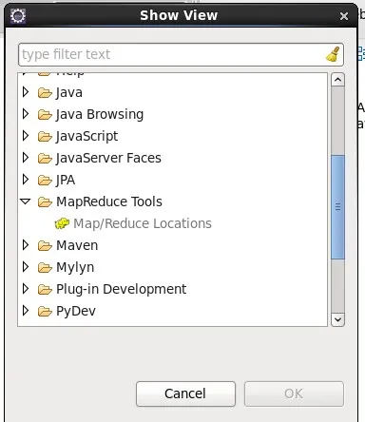Select the Maven label
The image size is (365, 422).
pos(77,245)
